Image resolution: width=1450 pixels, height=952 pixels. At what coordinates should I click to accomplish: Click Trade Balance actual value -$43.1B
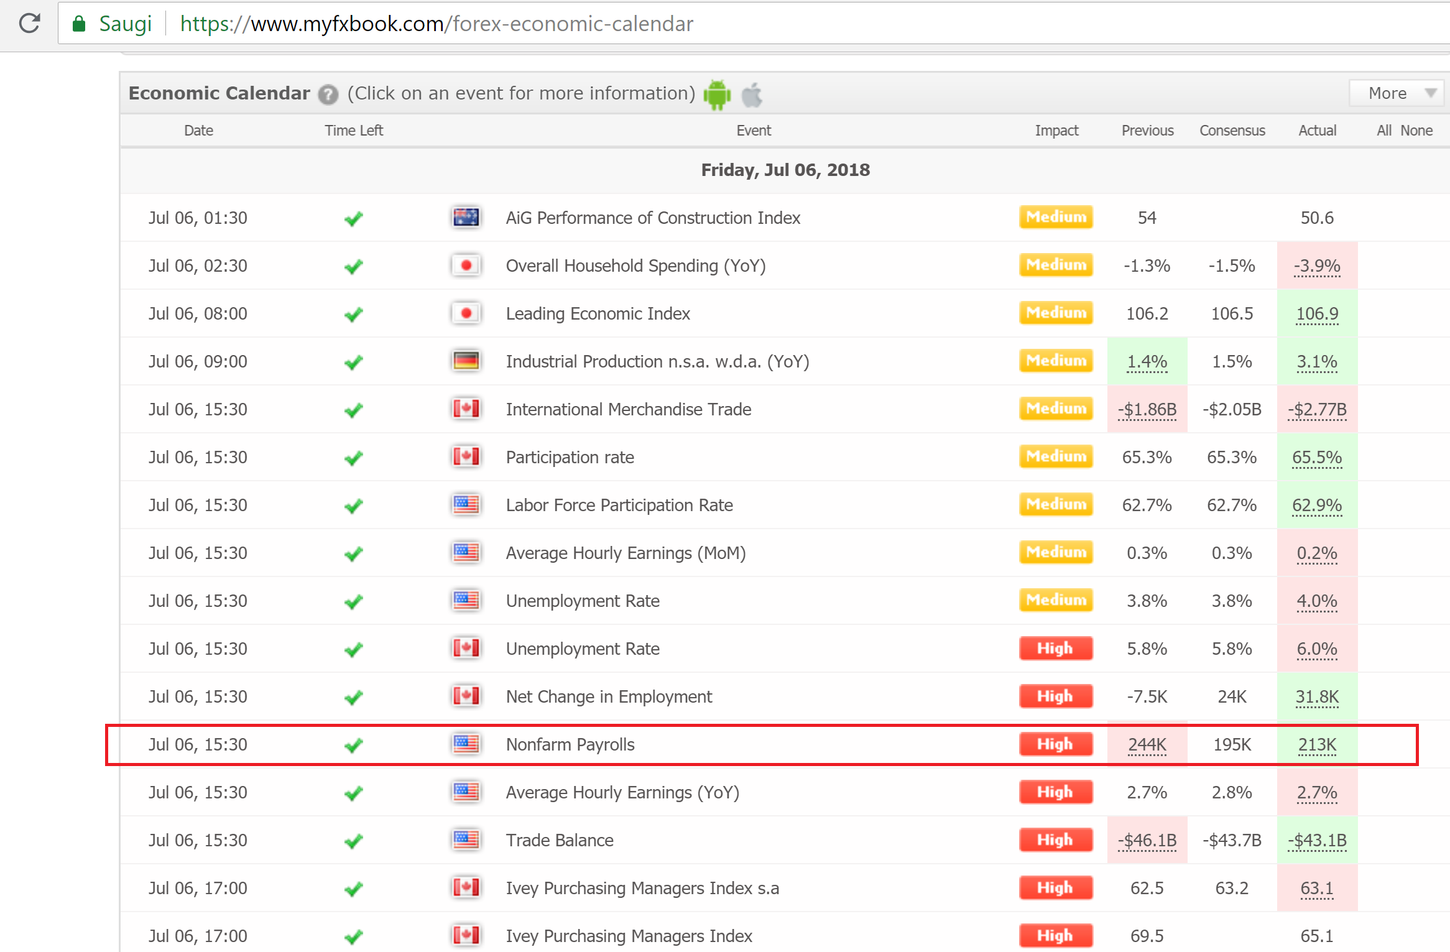pyautogui.click(x=1317, y=840)
